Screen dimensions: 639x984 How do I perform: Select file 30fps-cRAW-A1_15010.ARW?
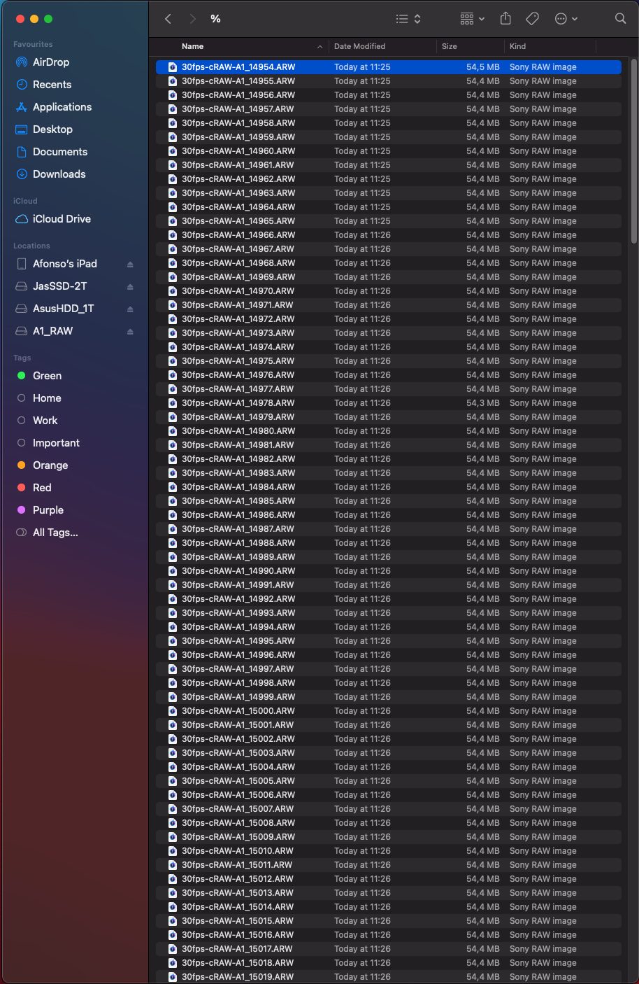pyautogui.click(x=389, y=851)
